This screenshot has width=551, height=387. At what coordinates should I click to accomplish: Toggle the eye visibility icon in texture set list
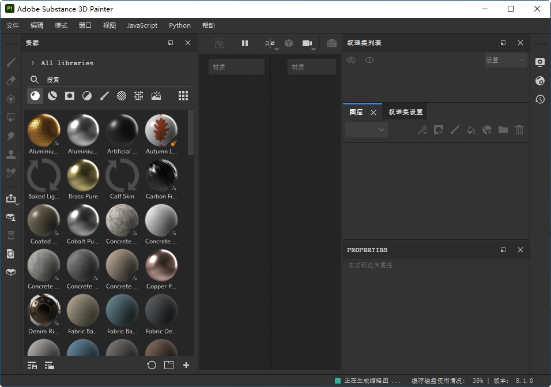coord(369,60)
